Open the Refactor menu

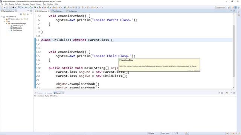[18, 4]
